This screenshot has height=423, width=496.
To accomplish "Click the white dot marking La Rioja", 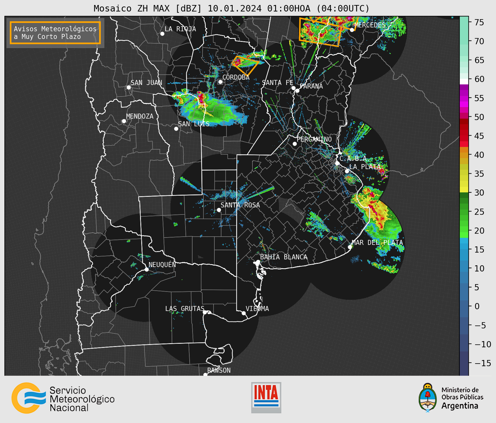I will (x=162, y=34).
